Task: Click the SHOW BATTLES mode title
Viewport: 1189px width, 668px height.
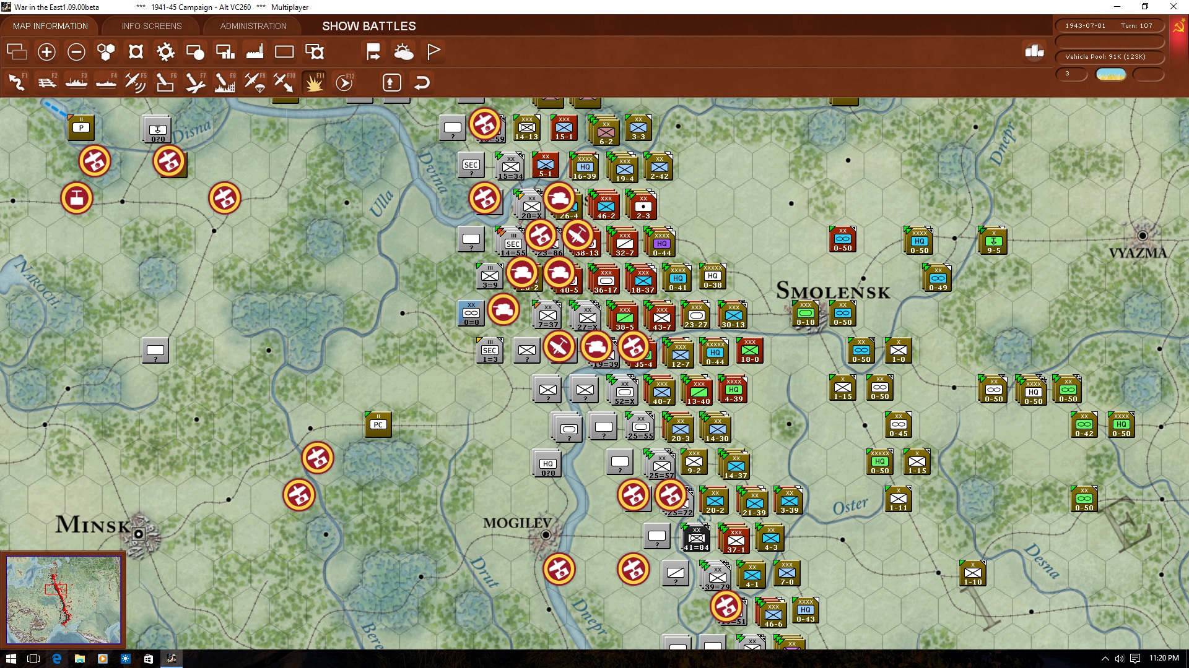Action: pos(369,26)
